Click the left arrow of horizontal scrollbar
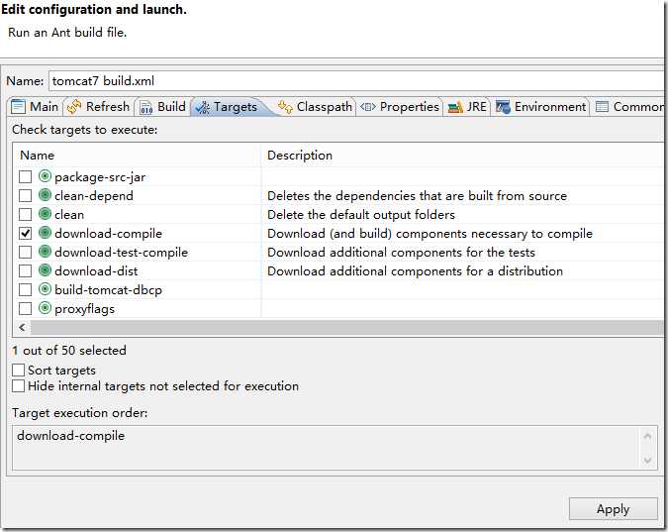This screenshot has width=668, height=532. (22, 327)
